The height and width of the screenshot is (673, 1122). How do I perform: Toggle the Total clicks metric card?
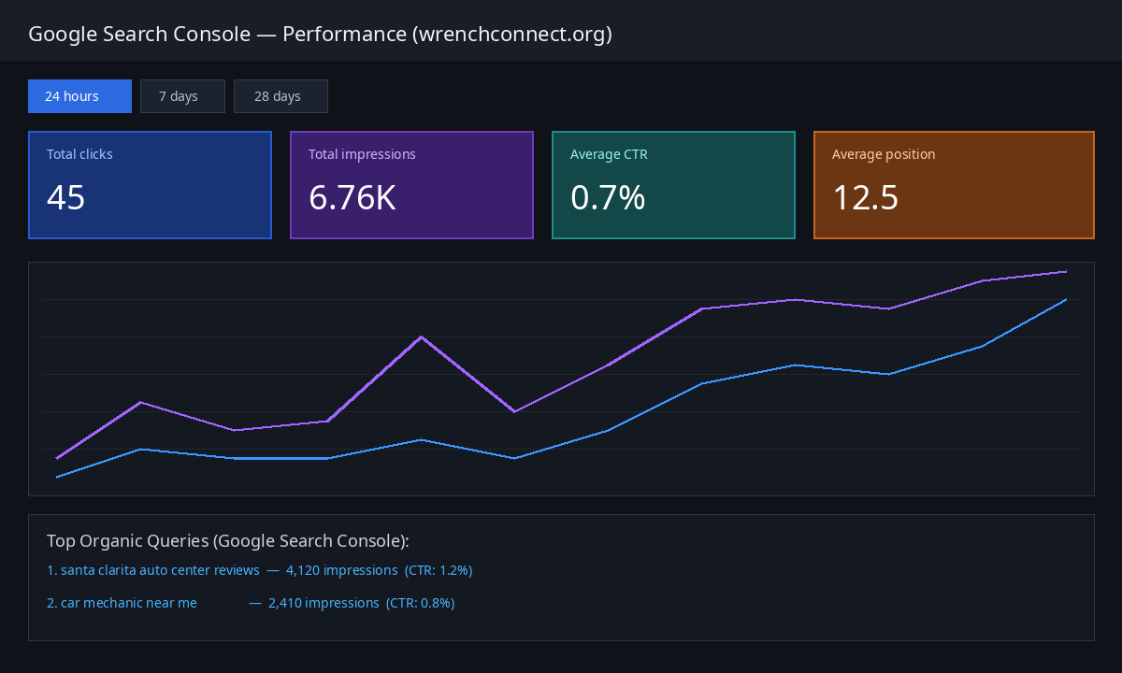150,185
